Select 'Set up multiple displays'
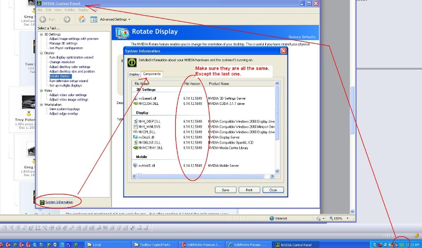This screenshot has height=248, width=422. pyautogui.click(x=65, y=86)
